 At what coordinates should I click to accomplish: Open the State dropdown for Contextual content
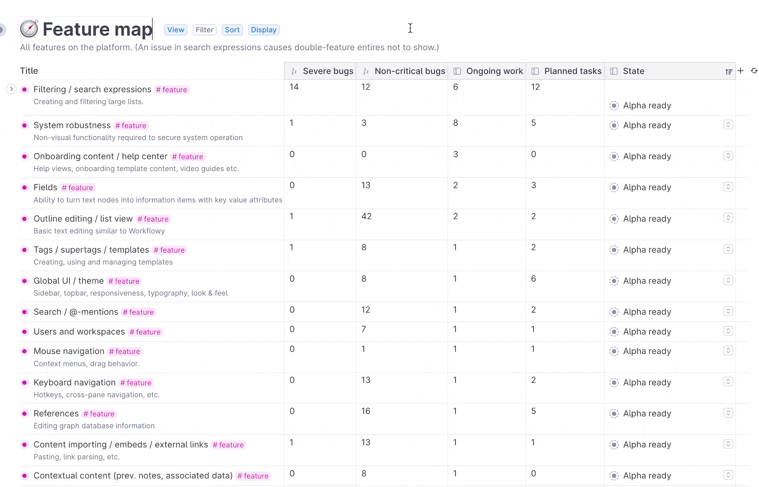tap(728, 475)
